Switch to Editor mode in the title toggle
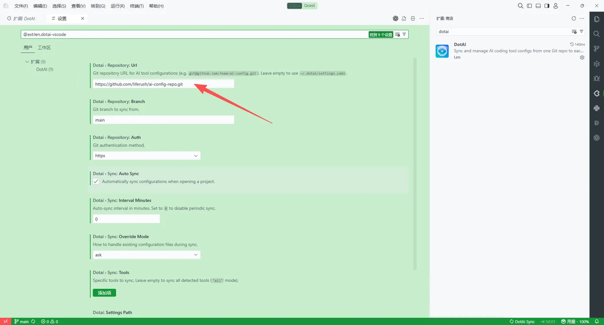The width and height of the screenshot is (604, 325). pos(295,6)
